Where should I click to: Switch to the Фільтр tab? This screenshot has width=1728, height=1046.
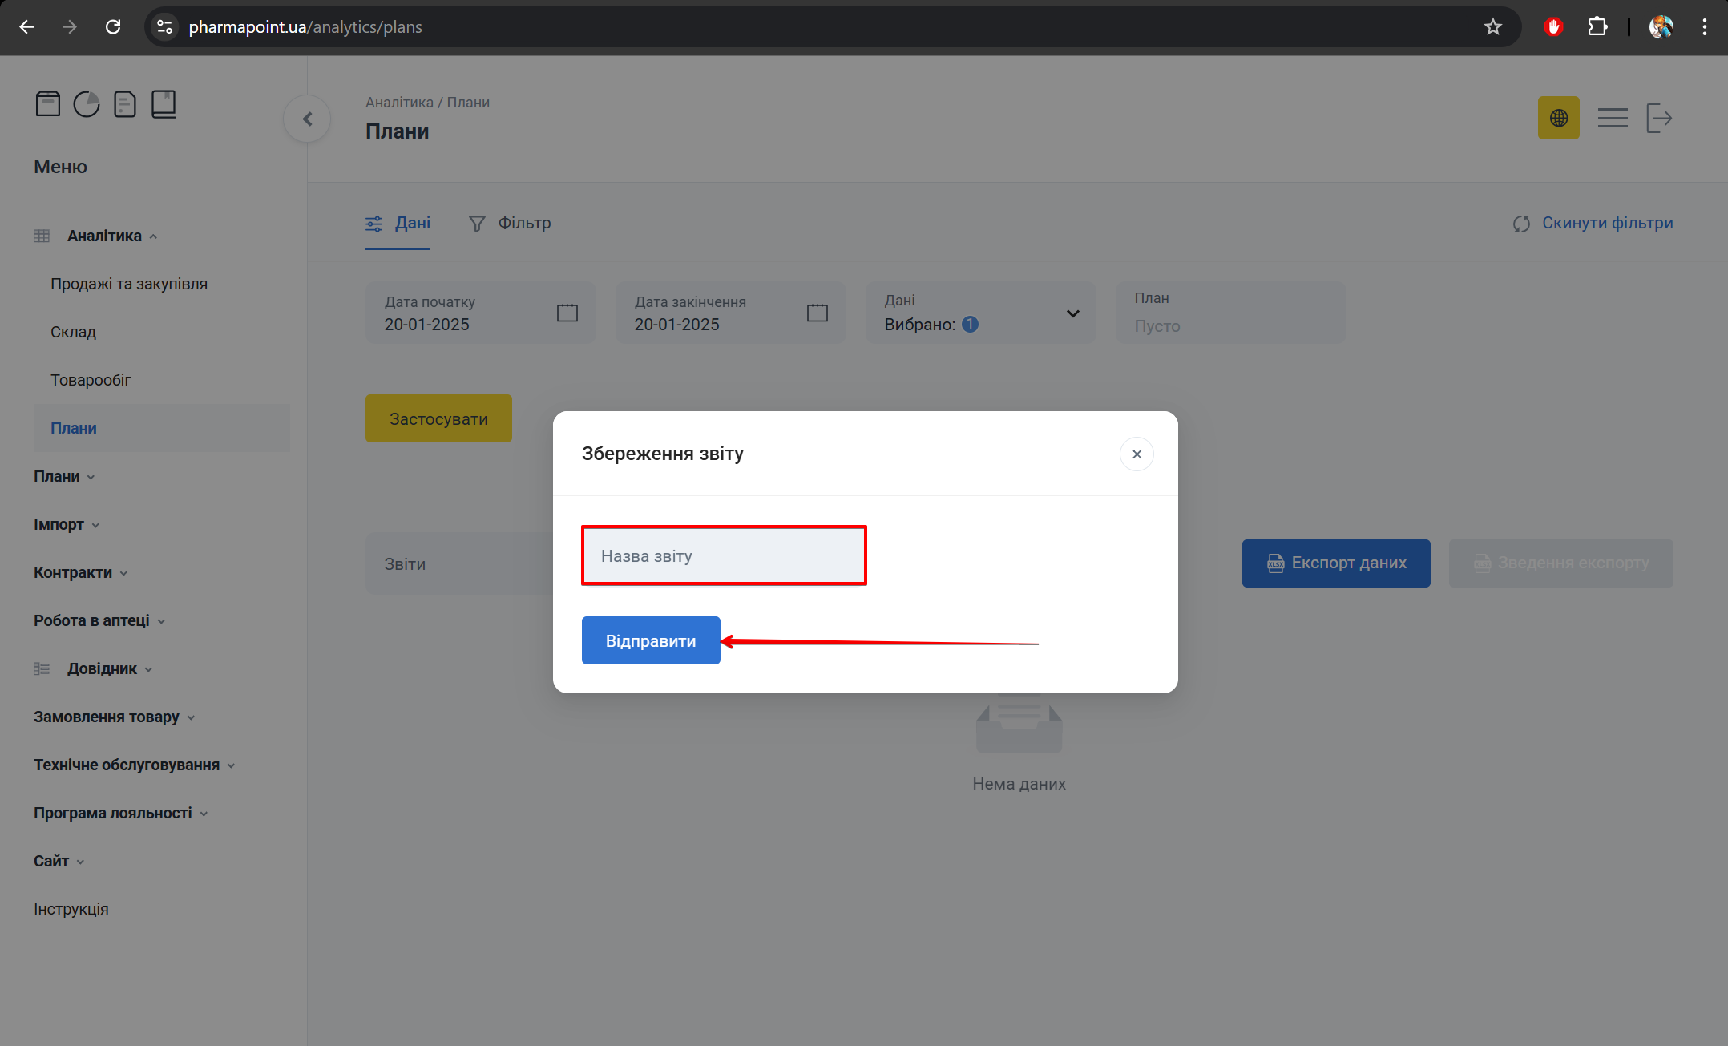tap(511, 224)
